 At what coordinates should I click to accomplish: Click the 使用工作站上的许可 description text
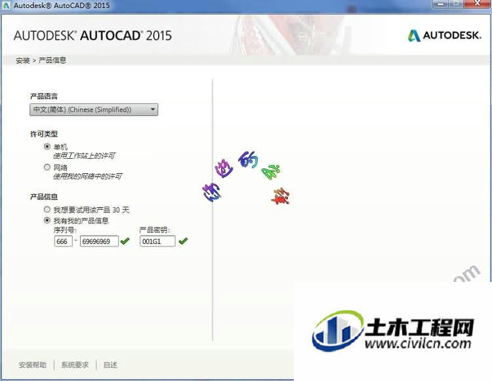click(x=84, y=155)
